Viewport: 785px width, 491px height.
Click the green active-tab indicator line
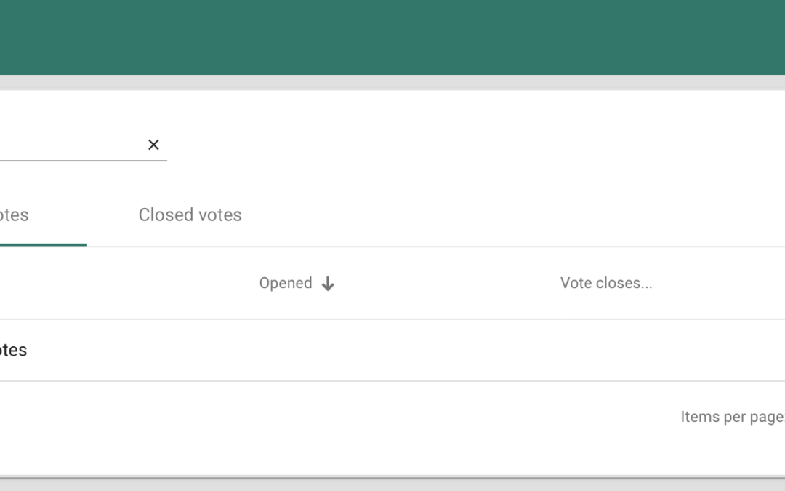tap(44, 245)
